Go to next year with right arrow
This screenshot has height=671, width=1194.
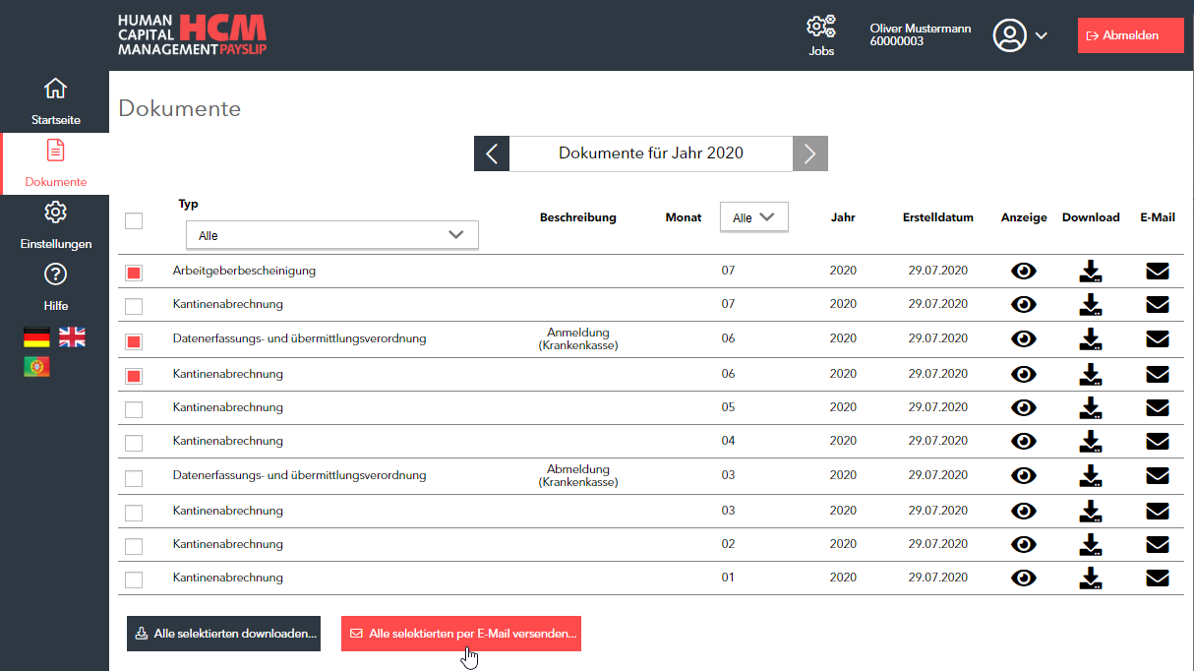point(810,153)
